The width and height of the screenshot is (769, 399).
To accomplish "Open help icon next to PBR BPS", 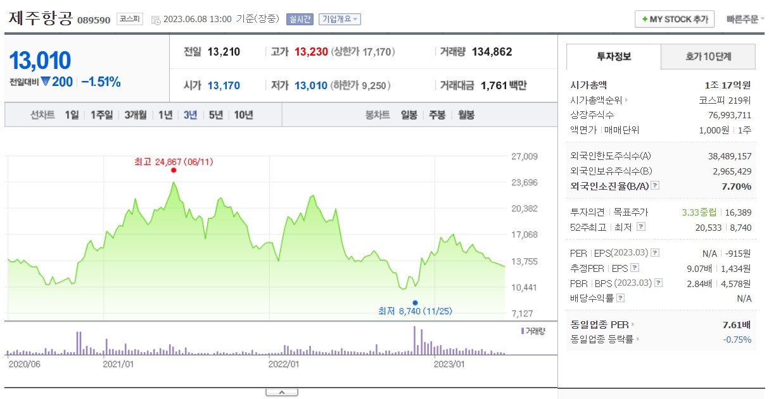I will (659, 283).
